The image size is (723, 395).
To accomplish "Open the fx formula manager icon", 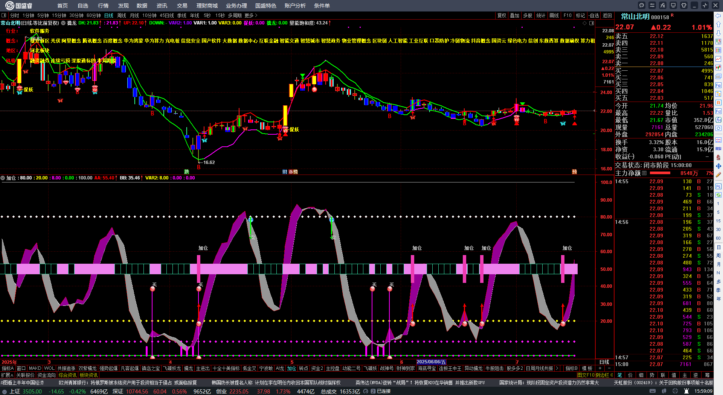I will pyautogui.click(x=663, y=5).
